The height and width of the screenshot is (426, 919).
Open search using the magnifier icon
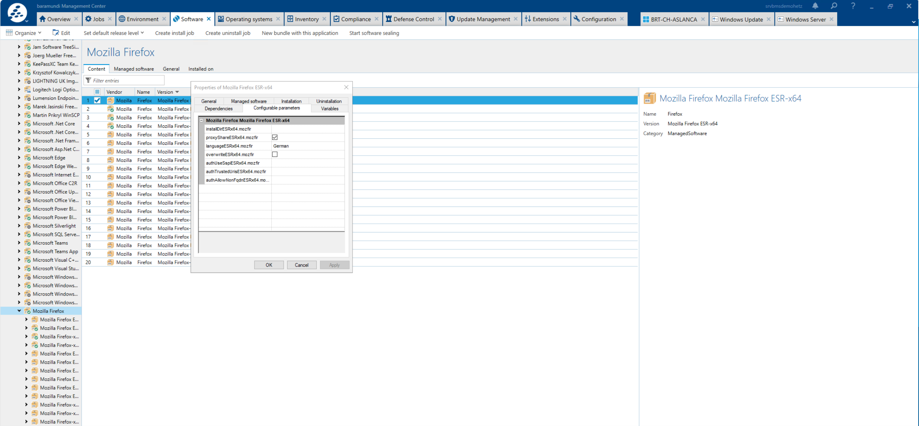[833, 6]
